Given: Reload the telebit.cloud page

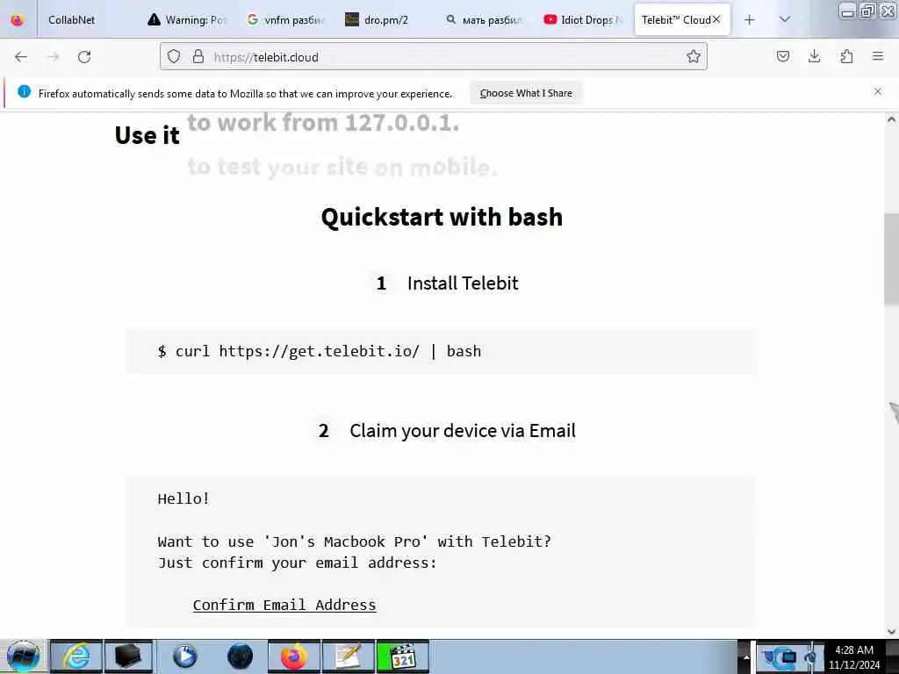Looking at the screenshot, I should [84, 57].
